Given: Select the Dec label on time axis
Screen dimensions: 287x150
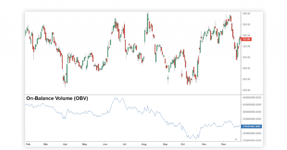Looking at the screenshot, I should tap(224, 144).
